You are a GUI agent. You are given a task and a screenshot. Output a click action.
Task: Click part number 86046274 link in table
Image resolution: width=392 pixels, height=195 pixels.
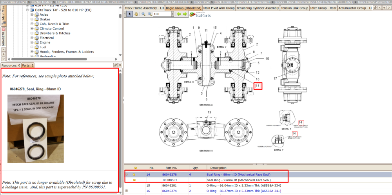[169, 191]
